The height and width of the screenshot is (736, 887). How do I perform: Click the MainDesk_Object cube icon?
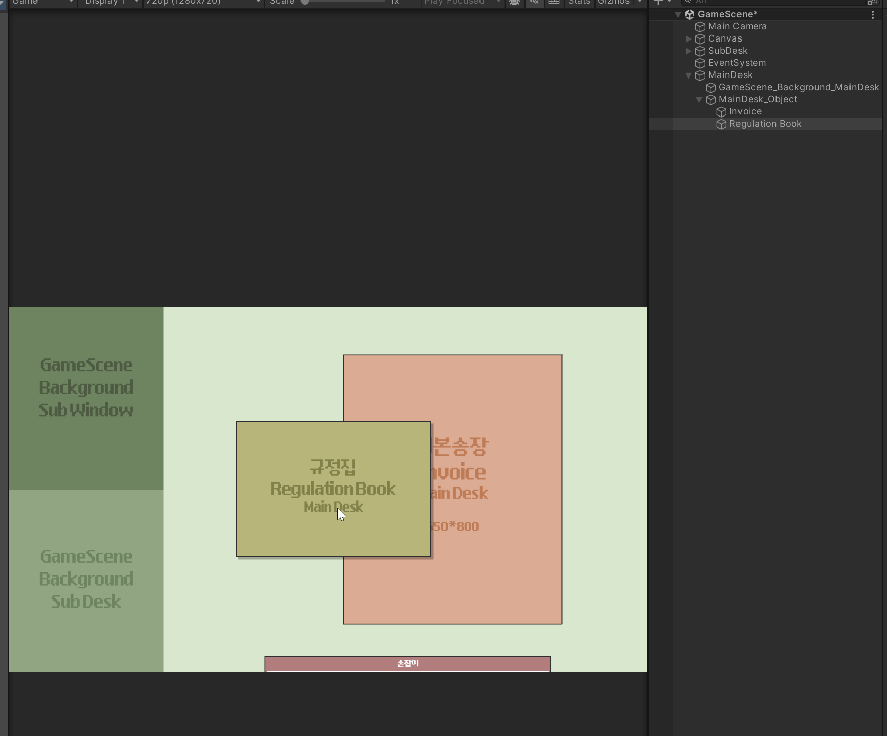tap(711, 100)
